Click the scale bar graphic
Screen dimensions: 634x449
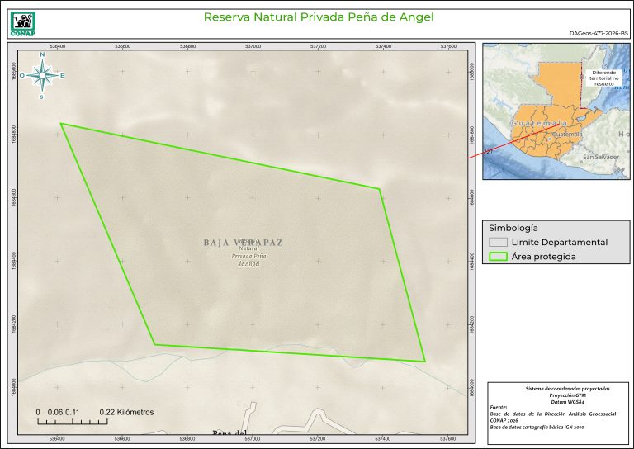tap(73, 422)
